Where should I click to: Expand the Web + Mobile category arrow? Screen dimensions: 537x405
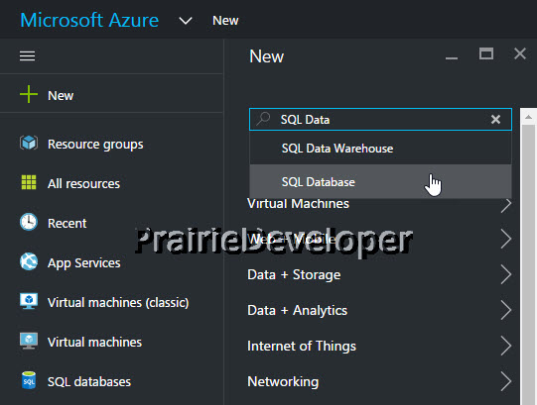[x=506, y=239]
